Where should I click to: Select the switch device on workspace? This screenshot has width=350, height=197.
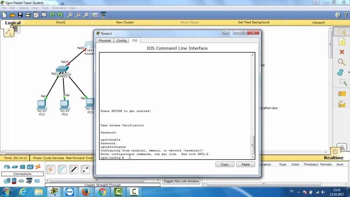(62, 69)
